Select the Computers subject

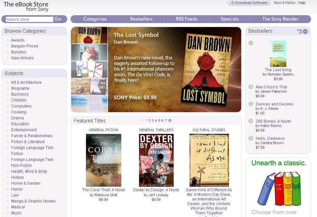21,106
